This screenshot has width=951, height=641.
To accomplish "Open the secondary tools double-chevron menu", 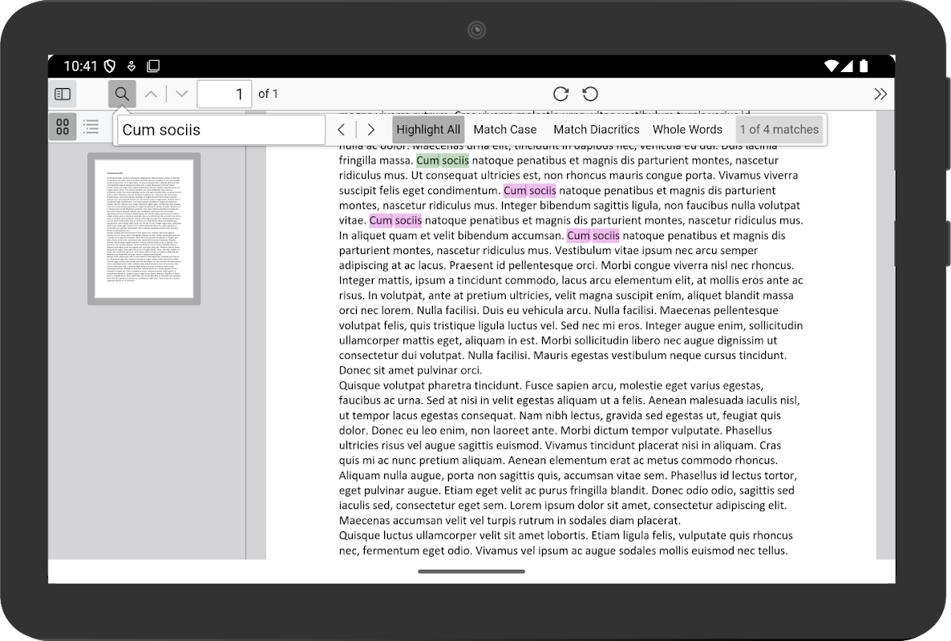I will click(880, 94).
